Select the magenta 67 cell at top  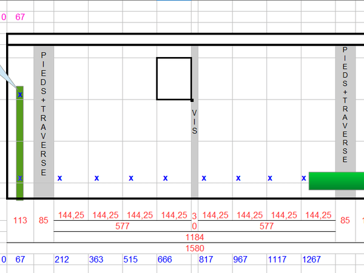[x=20, y=16]
